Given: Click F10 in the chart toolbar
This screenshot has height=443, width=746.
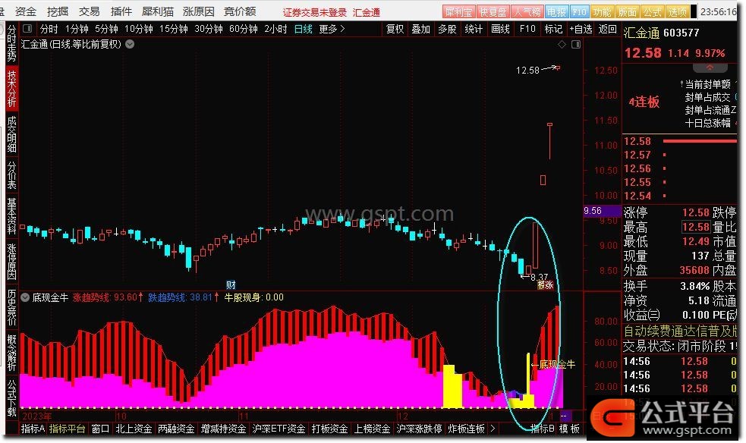Looking at the screenshot, I should click(x=527, y=29).
